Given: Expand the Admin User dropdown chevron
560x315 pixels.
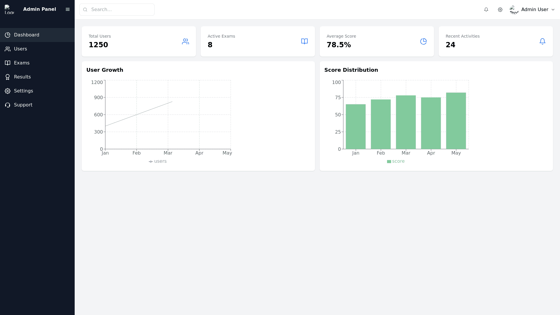Looking at the screenshot, I should tap(553, 10).
